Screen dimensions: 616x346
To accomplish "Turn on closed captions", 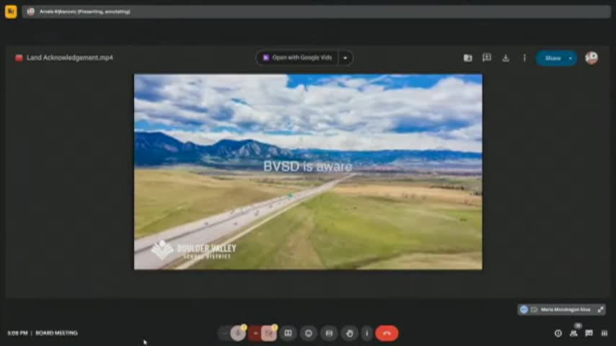I will (288, 333).
